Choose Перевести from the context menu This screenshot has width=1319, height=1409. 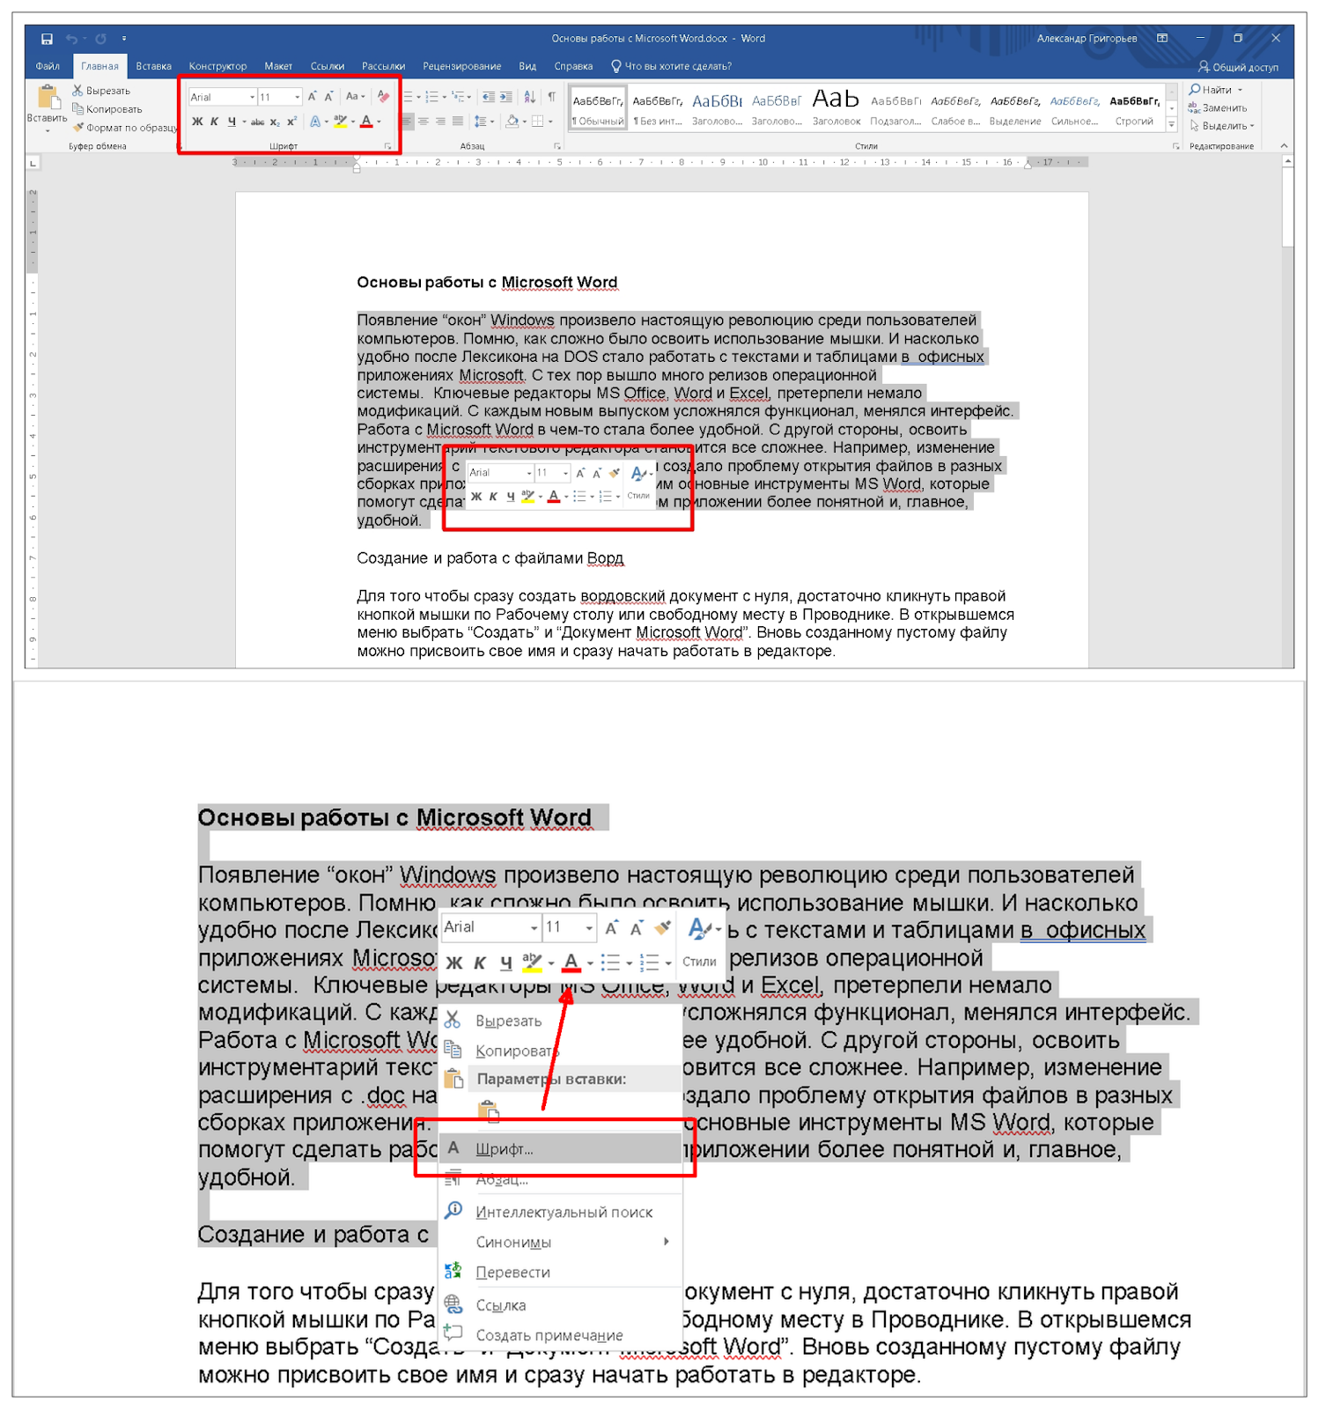tap(512, 1273)
